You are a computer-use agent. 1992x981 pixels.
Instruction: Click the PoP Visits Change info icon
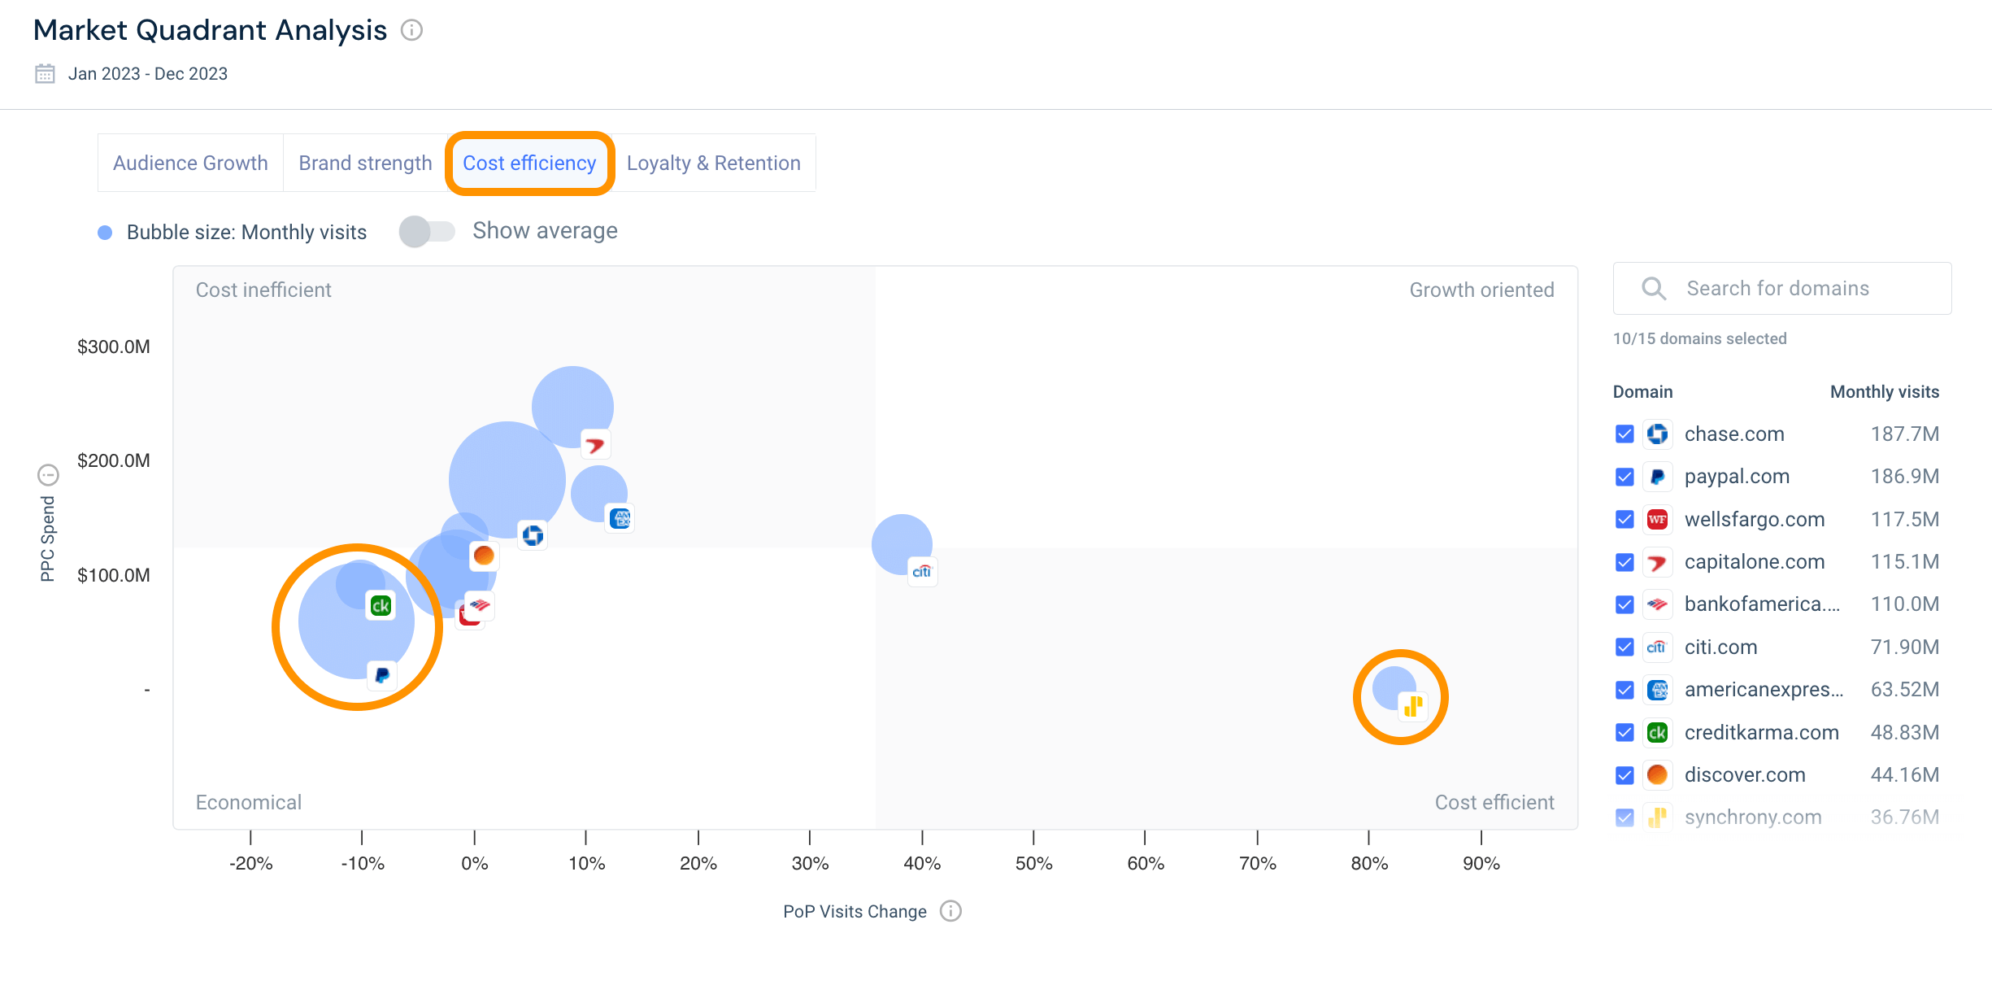pyautogui.click(x=950, y=911)
